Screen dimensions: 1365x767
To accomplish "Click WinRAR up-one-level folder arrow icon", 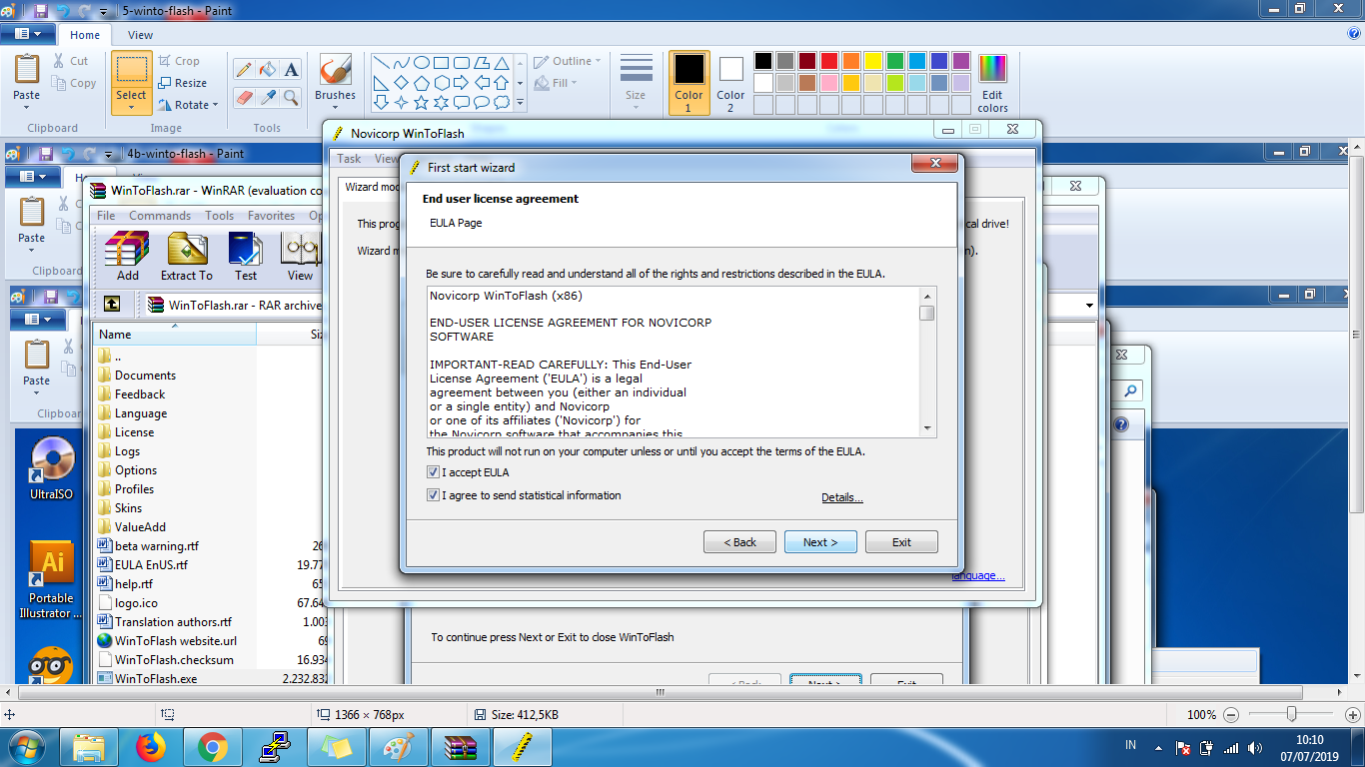I will point(112,305).
